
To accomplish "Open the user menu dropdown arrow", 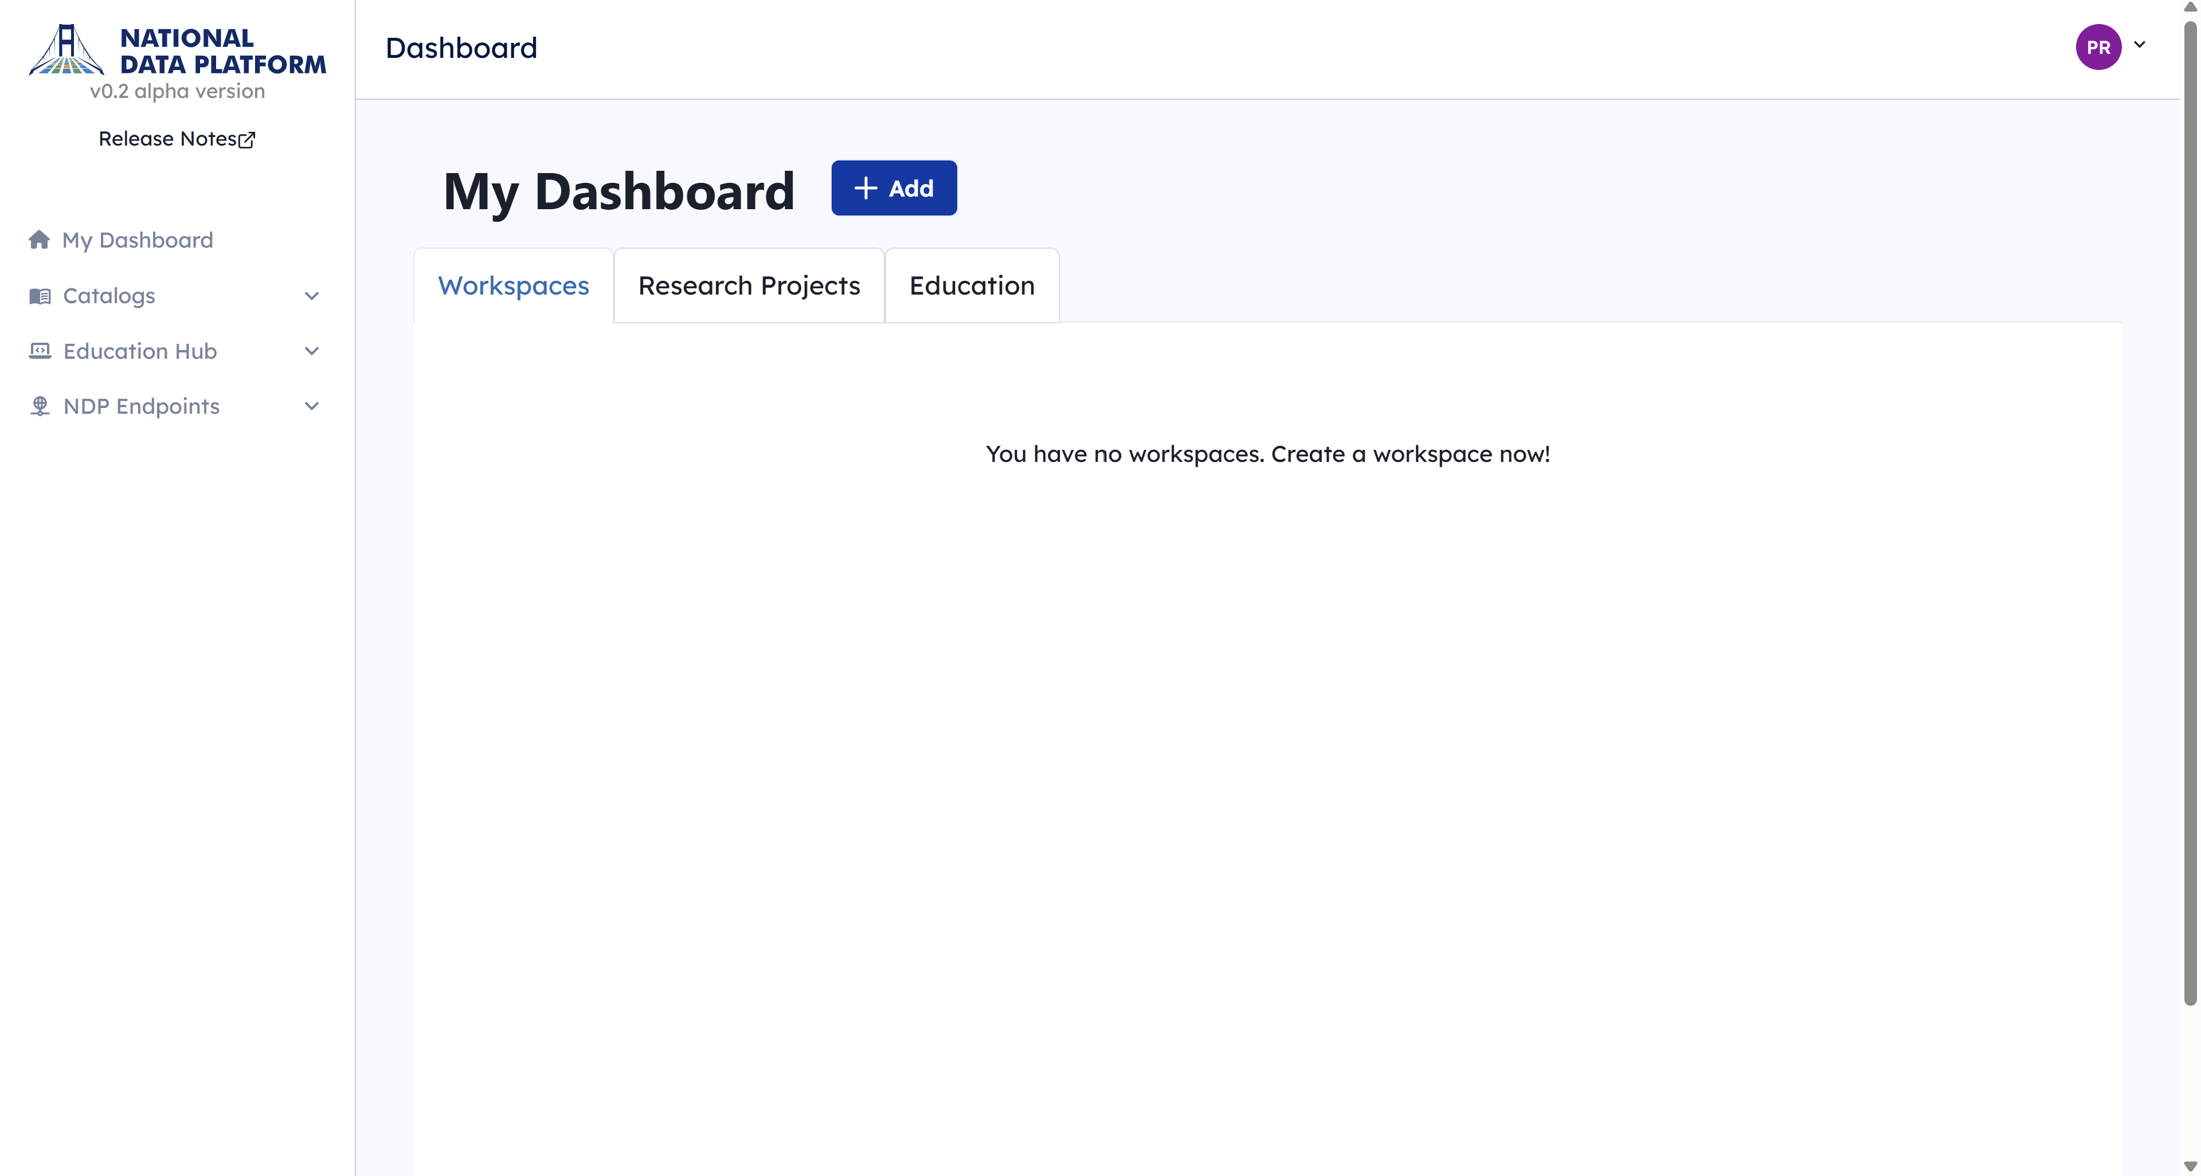I will 2140,44.
